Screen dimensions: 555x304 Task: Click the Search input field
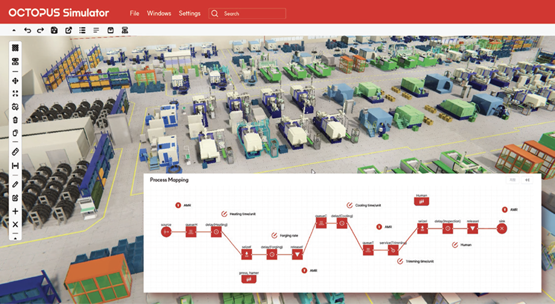coord(247,13)
